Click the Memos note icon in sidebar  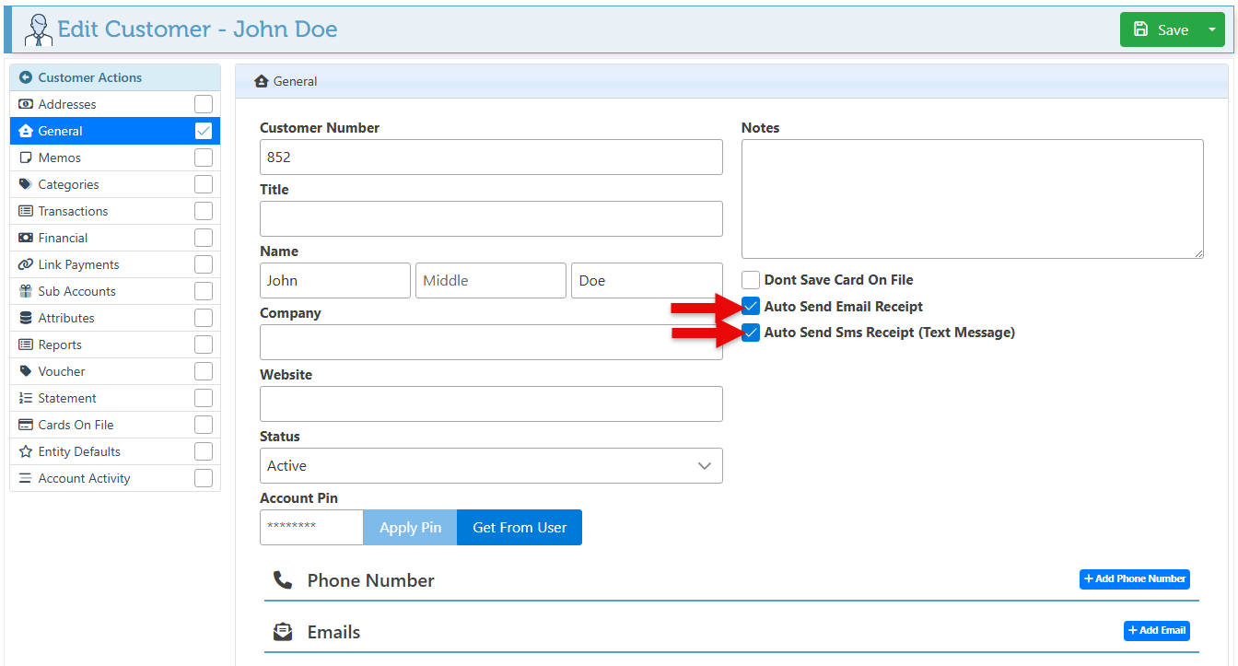pos(26,158)
